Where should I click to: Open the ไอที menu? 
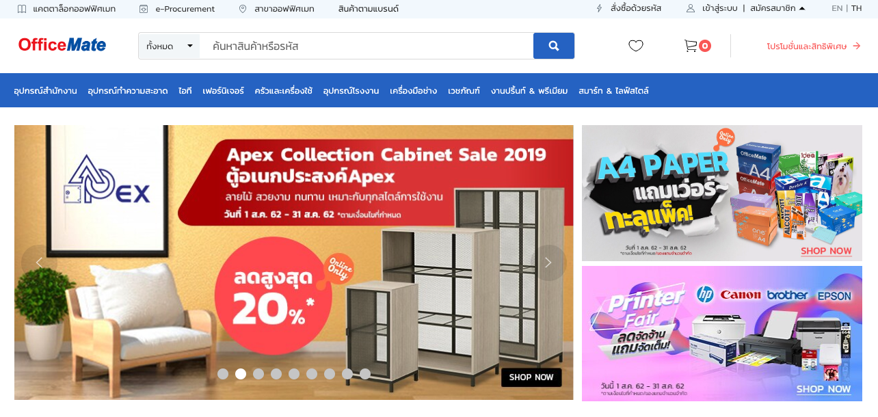pos(185,90)
